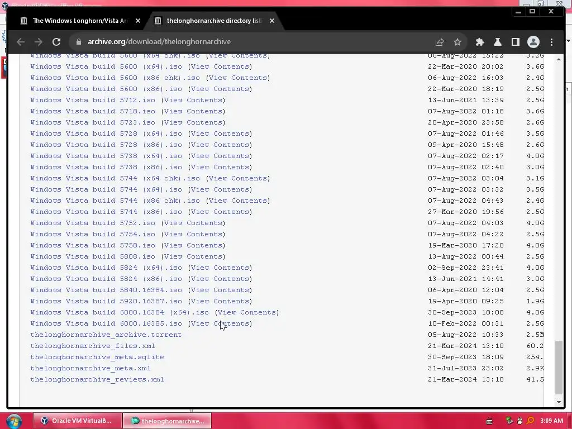View Contents of build 5808.iso
Viewport: 572px width, 429px height.
(x=193, y=256)
